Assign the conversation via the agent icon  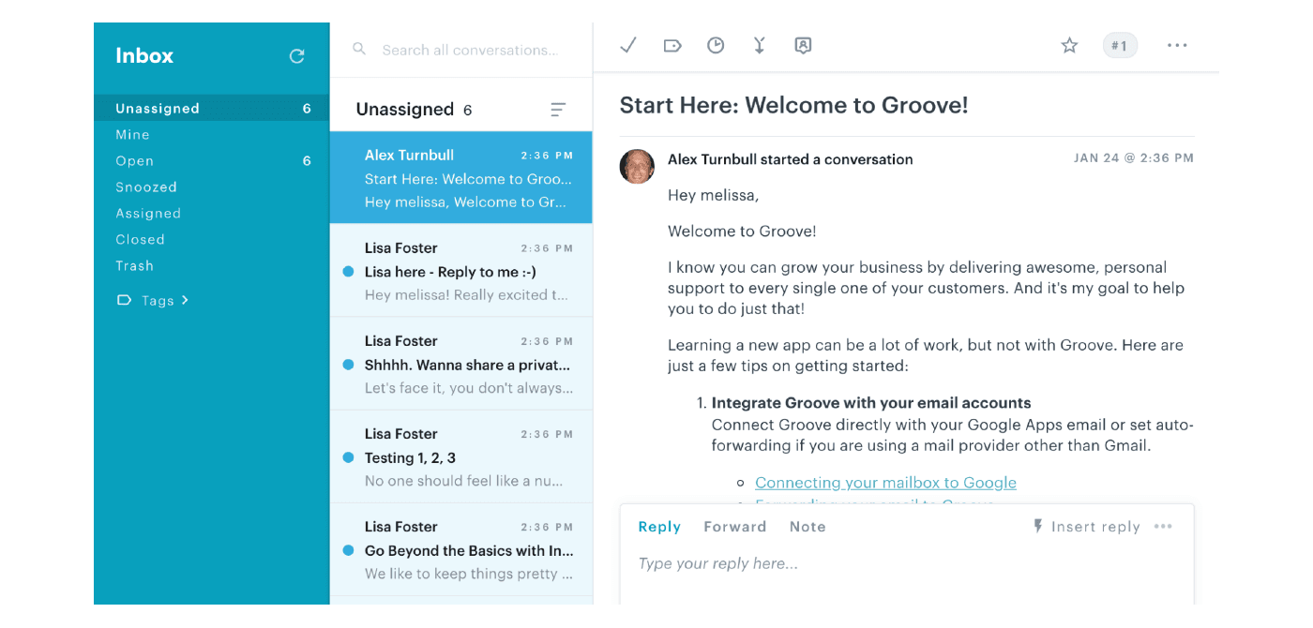[x=803, y=44]
